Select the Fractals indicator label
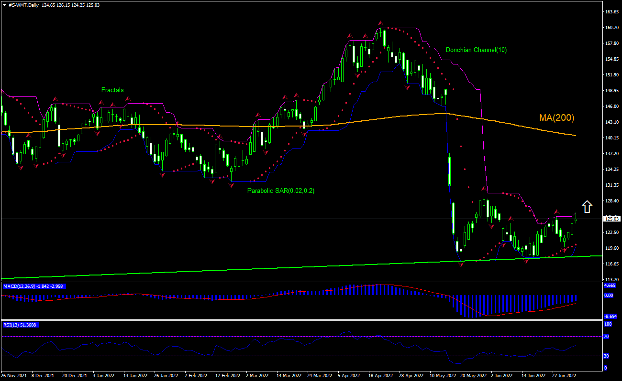Screen dimensions: 622x381 [112, 90]
